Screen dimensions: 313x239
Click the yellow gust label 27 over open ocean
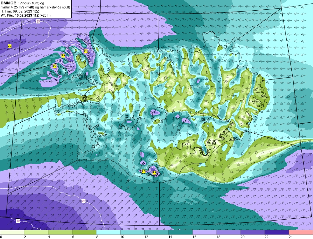coord(10,46)
